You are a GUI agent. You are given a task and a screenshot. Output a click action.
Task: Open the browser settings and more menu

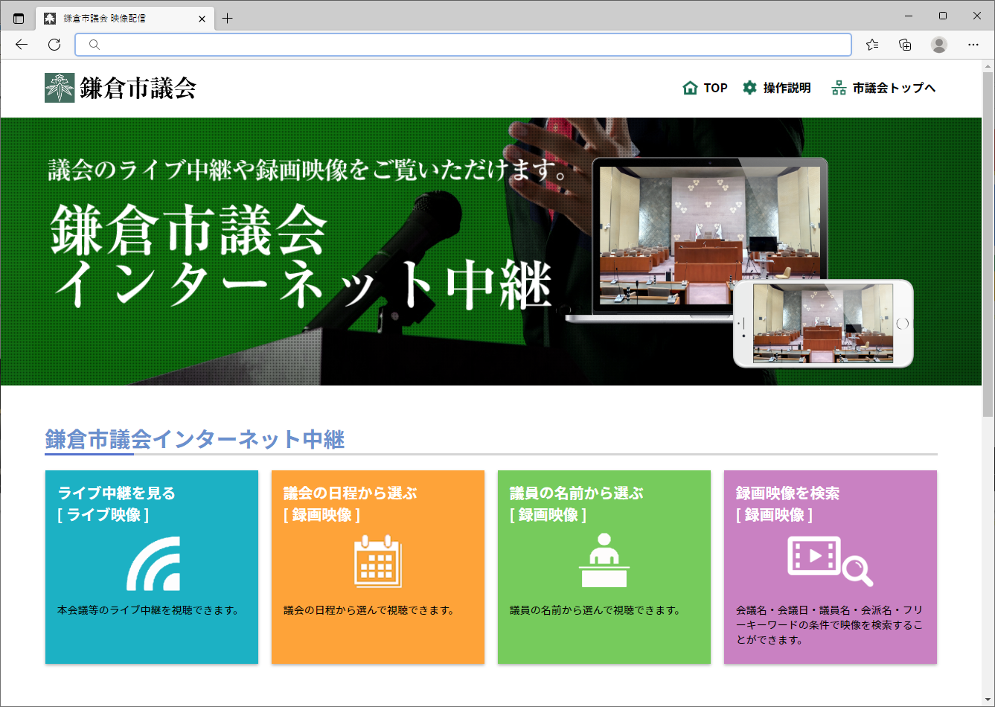(973, 45)
